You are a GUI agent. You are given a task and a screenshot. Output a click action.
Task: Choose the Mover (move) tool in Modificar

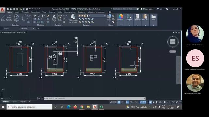pyautogui.click(x=35, y=16)
